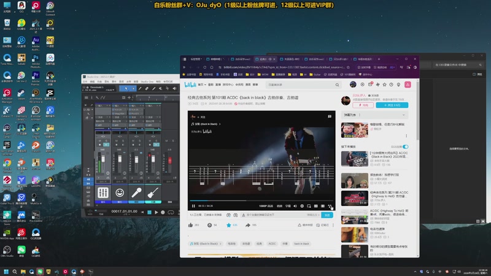Click the back in black tag
The width and height of the screenshot is (491, 276).
(x=301, y=243)
